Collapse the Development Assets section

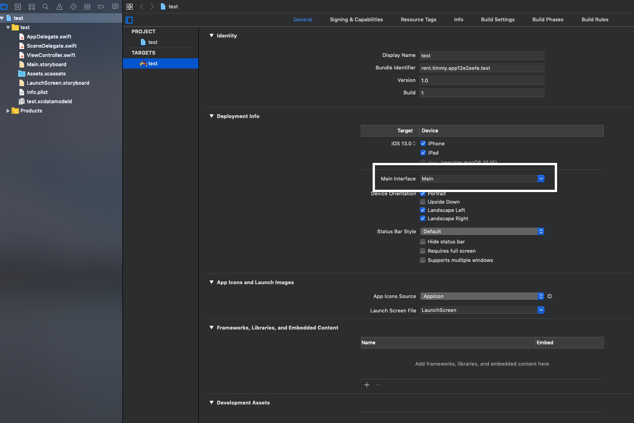pos(212,403)
